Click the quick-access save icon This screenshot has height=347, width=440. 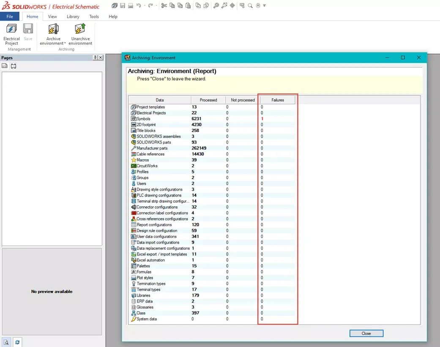click(123, 5)
